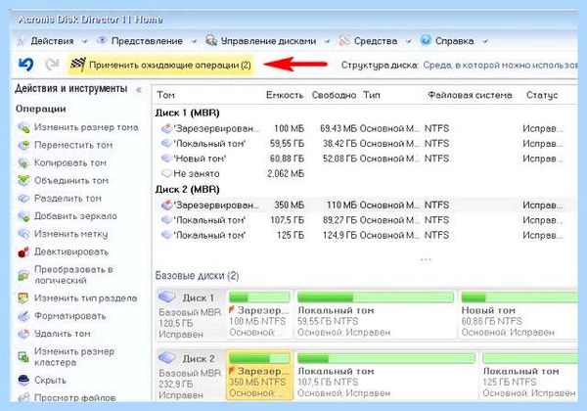Viewport: 587px width, 411px height.
Task: Click the Delete volume icon (Удалить том)
Action: (23, 334)
